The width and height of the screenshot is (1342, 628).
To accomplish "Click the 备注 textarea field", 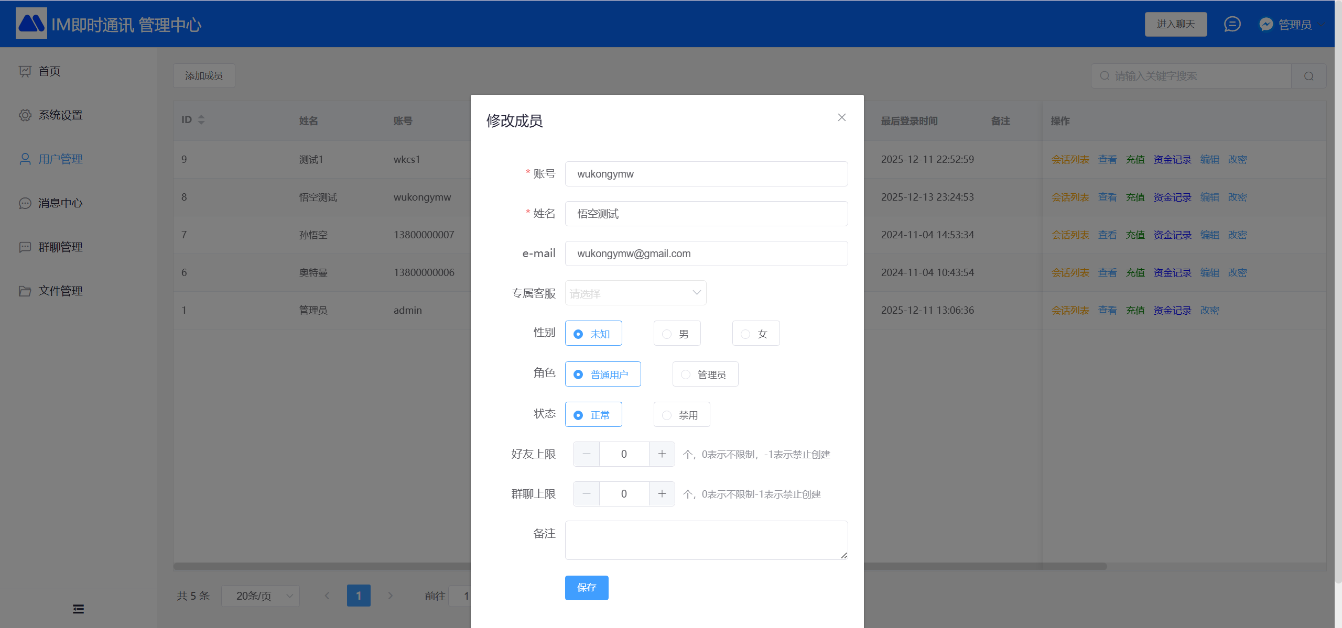I will click(706, 540).
